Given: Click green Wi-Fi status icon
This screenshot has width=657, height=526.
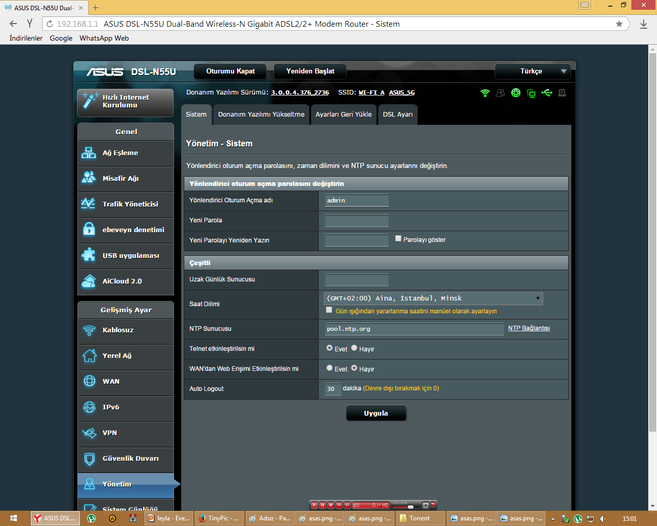Looking at the screenshot, I should 485,93.
